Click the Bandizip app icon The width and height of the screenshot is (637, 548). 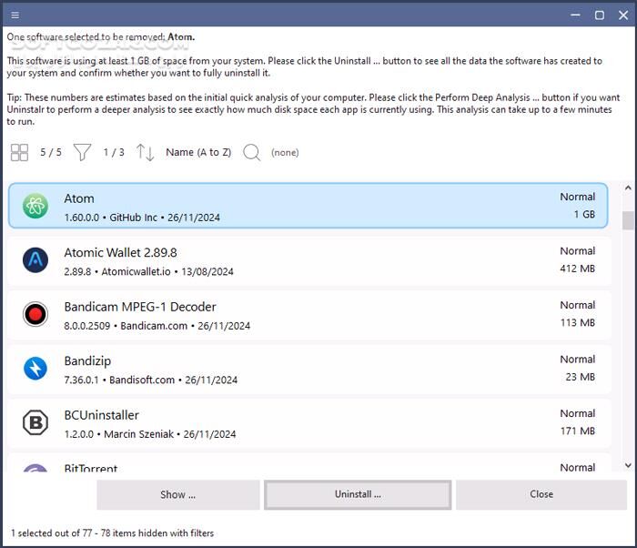[x=35, y=369]
